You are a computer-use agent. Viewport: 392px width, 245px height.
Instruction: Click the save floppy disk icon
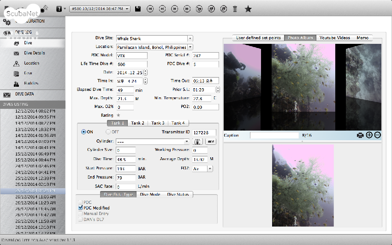point(138,9)
